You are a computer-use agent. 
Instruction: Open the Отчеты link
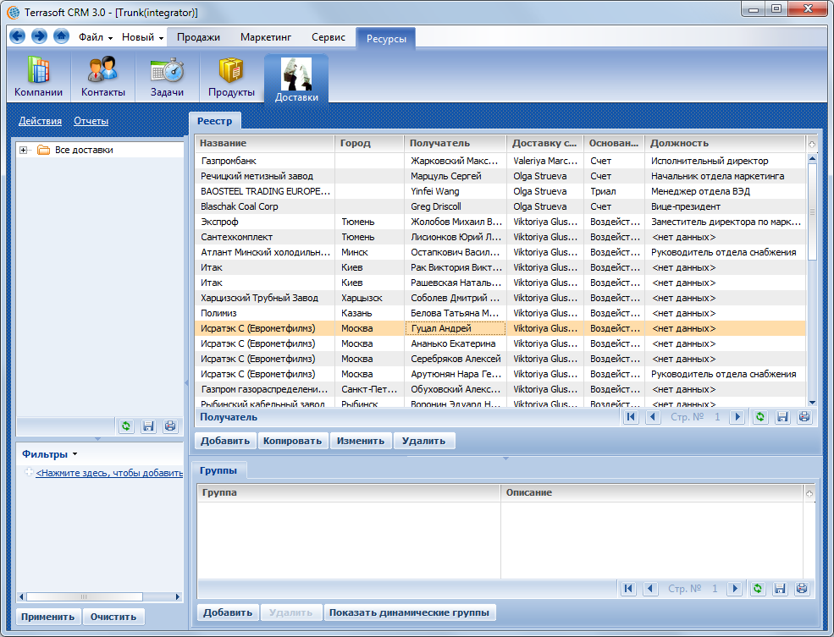91,121
